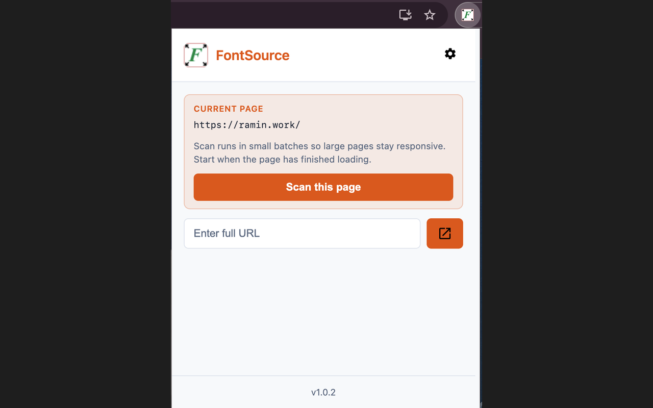Click the v1.0.2 version label
This screenshot has height=408, width=653.
[x=323, y=392]
